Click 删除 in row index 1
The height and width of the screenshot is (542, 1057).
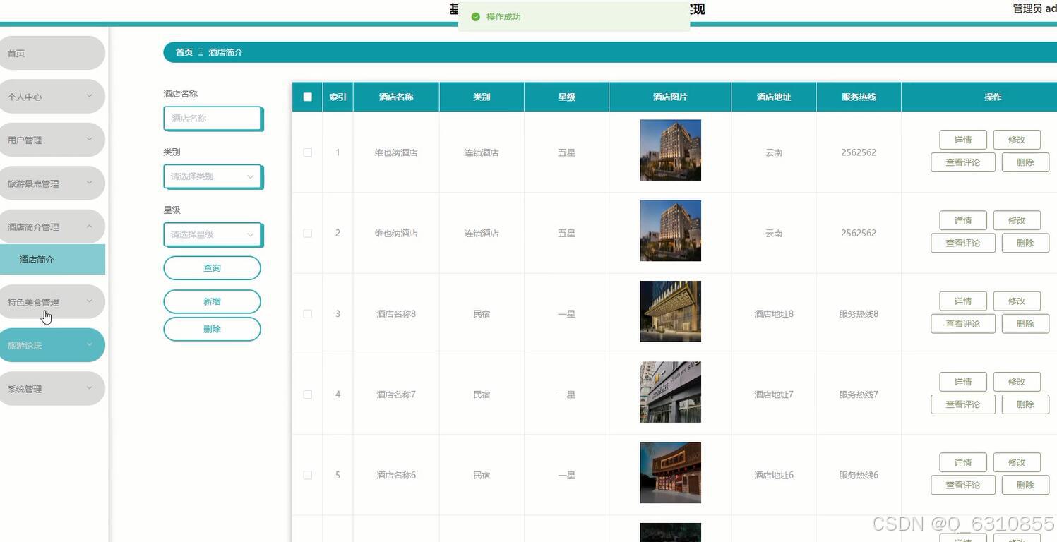(x=1025, y=162)
